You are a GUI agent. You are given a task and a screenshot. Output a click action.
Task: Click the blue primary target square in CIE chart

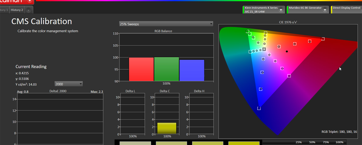click(x=259, y=108)
